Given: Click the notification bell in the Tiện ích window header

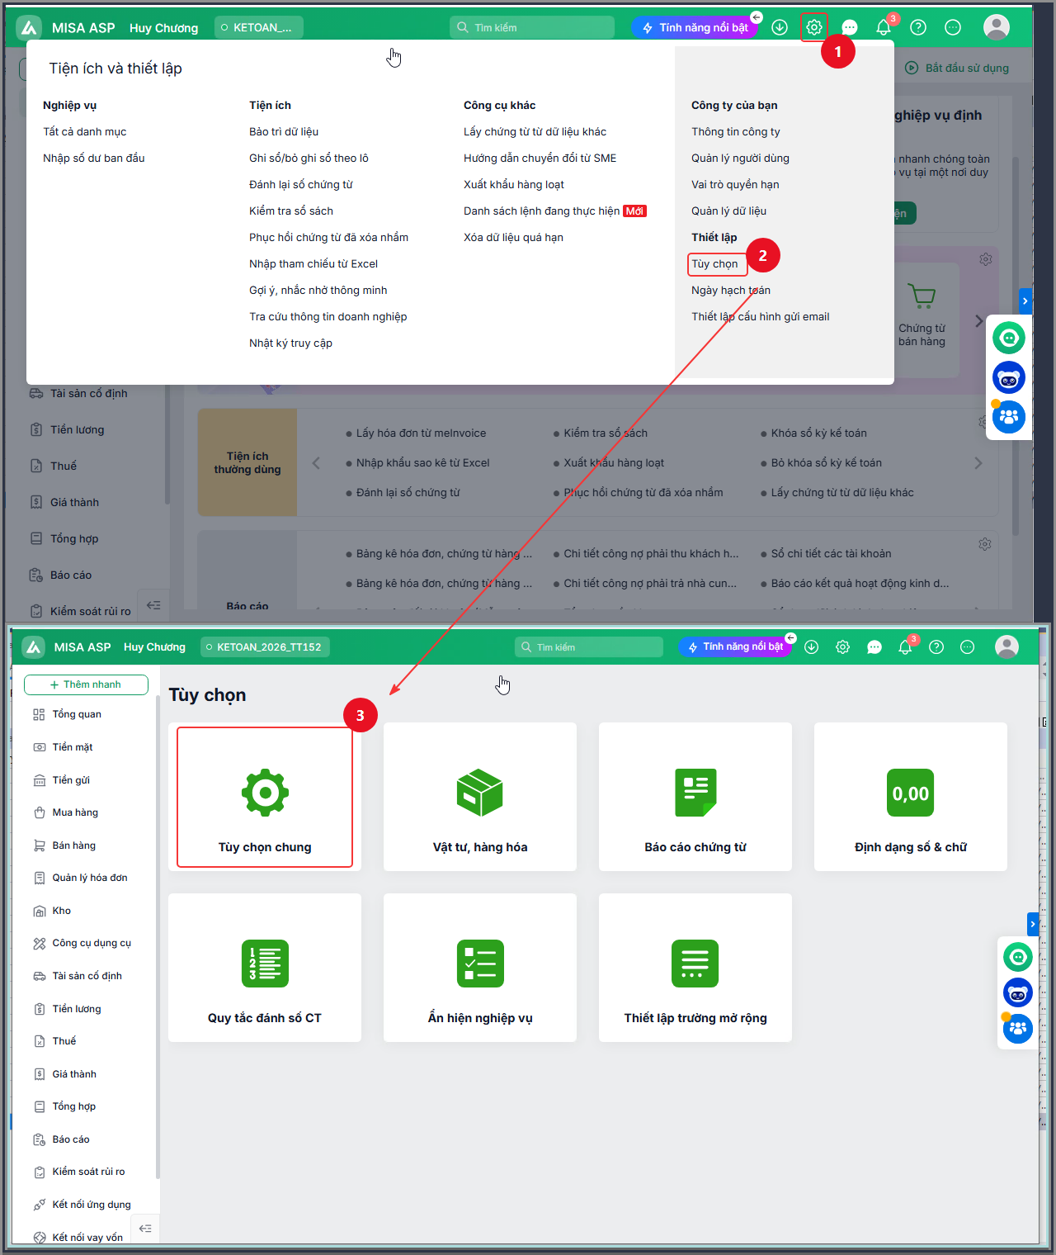Looking at the screenshot, I should point(884,27).
